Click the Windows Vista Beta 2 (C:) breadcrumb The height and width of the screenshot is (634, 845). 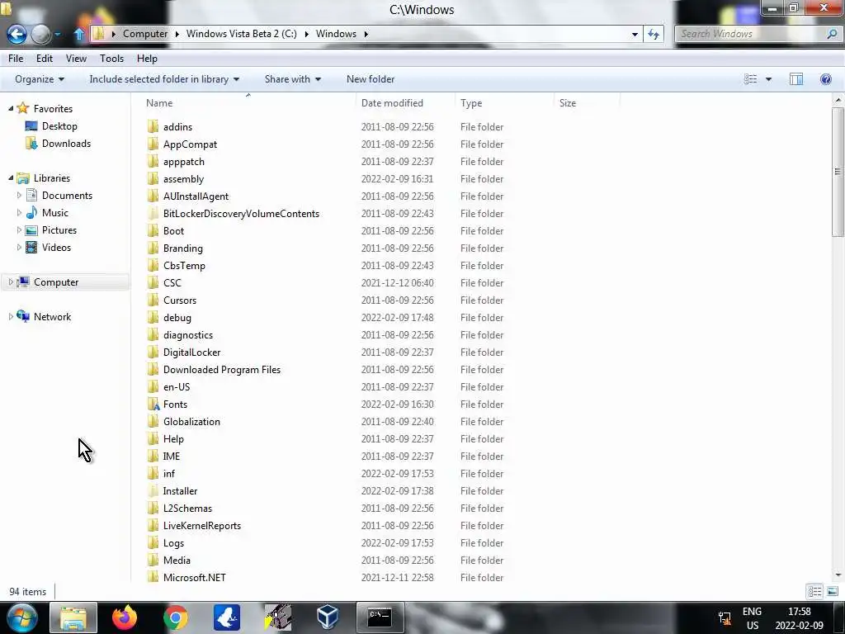coord(242,34)
